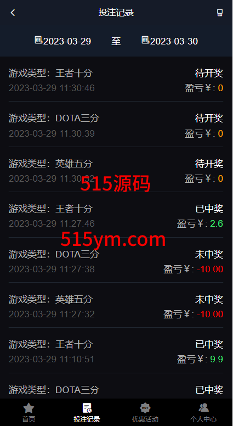Open the DOTA三分 record at 11:30:39
This screenshot has height=426, width=233.
[116, 125]
